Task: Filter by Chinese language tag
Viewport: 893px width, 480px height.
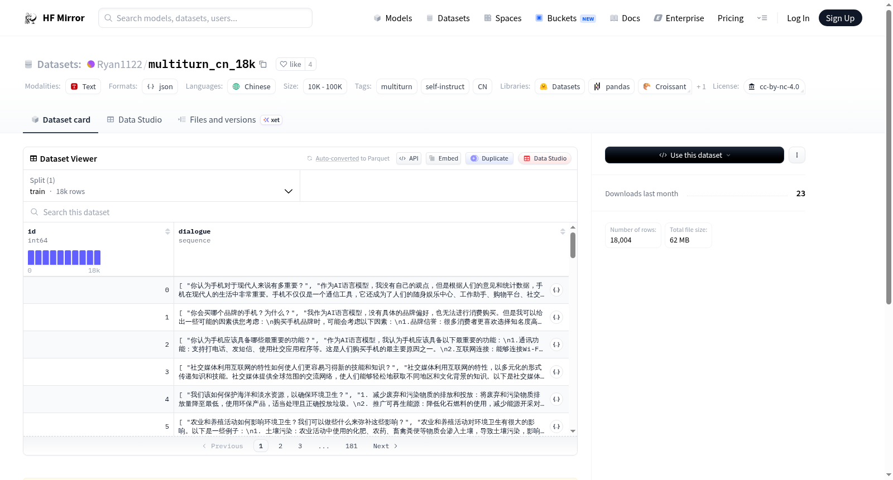Action: pyautogui.click(x=251, y=86)
